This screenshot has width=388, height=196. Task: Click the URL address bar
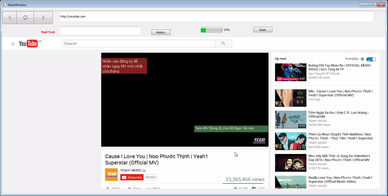coord(217,16)
